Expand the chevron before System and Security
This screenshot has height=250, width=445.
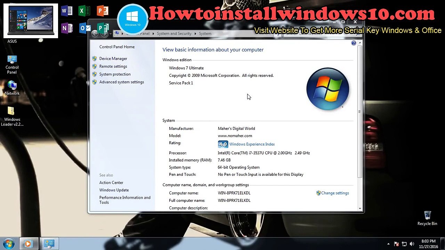(x=153, y=34)
